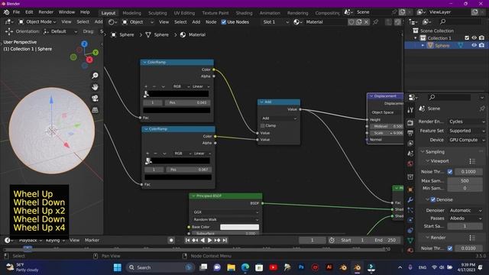489x275 pixels.
Task: Switch to the Modeling workspace tab
Action: pyautogui.click(x=132, y=13)
